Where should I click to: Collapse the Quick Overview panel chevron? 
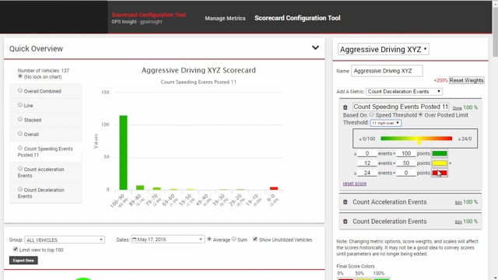(x=315, y=47)
